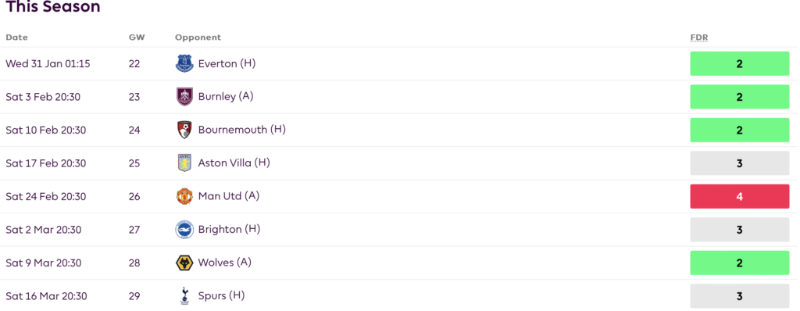This screenshot has height=311, width=800.
Task: Click grey FDR 3 cell for Spurs
Action: (739, 295)
